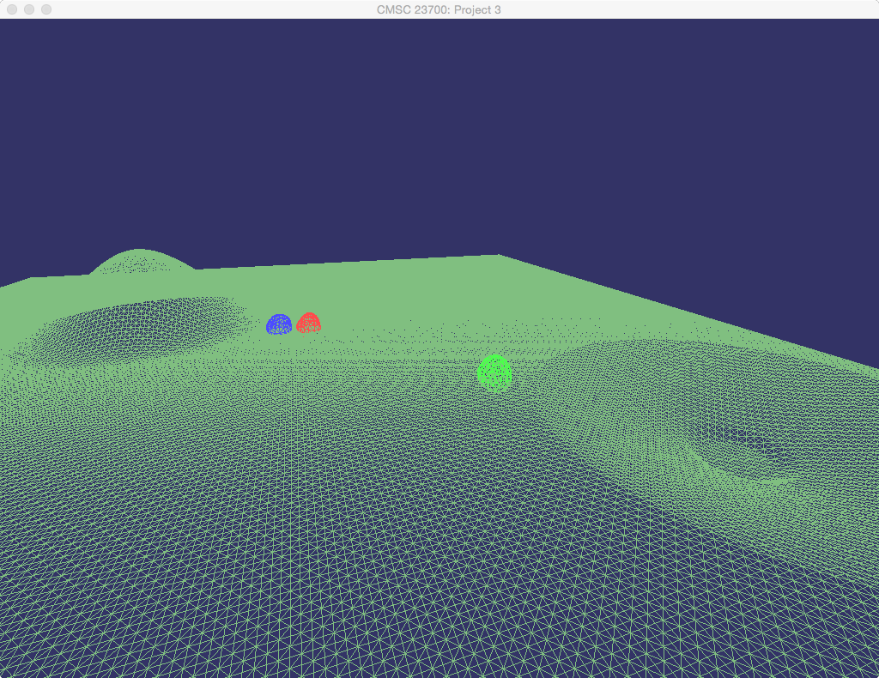Select the left crater depression in the terrain

click(137, 322)
